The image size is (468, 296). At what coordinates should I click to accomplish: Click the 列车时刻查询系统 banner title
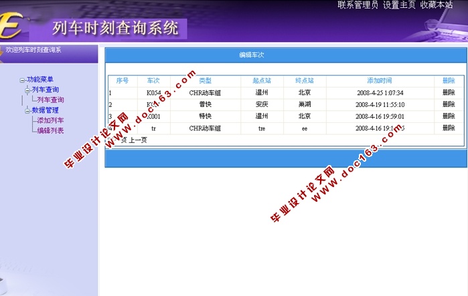coord(115,28)
